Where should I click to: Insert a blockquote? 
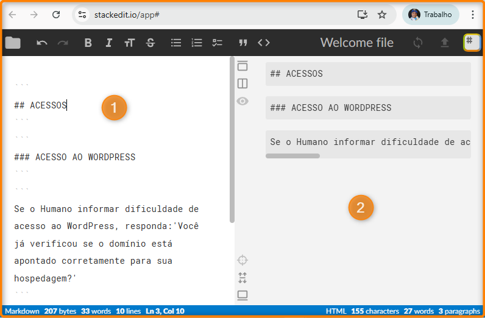pos(243,43)
